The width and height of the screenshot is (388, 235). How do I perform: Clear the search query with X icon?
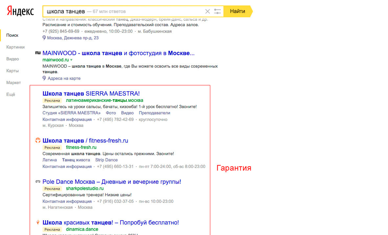(x=207, y=11)
